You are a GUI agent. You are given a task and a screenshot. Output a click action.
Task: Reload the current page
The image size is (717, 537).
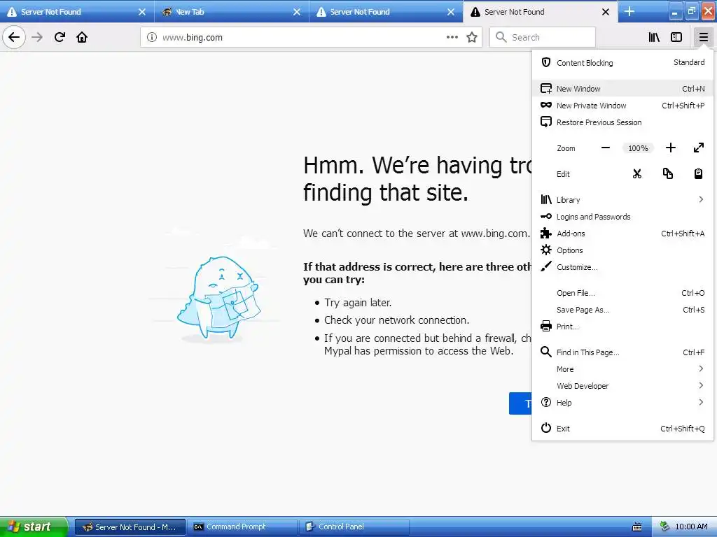[x=60, y=37]
